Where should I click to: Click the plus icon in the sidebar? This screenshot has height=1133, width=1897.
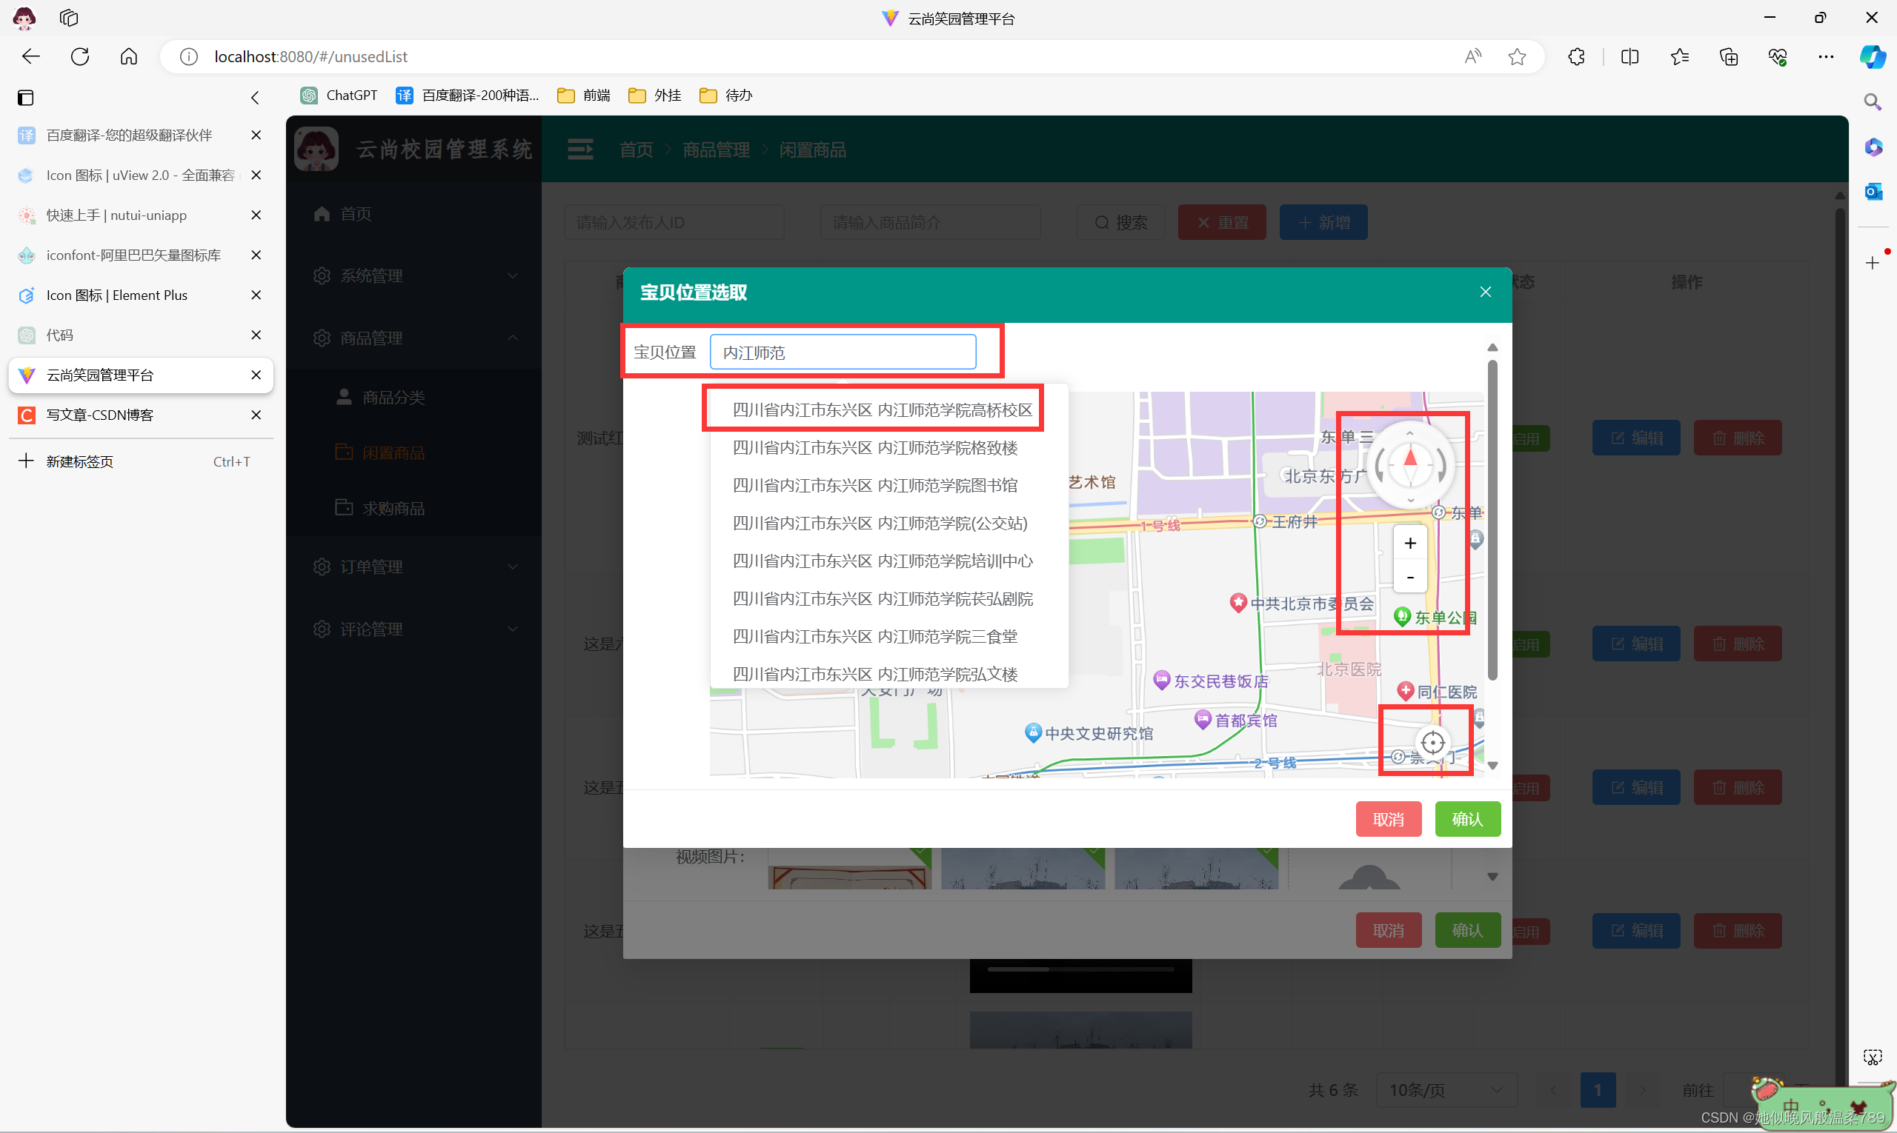point(1872,264)
